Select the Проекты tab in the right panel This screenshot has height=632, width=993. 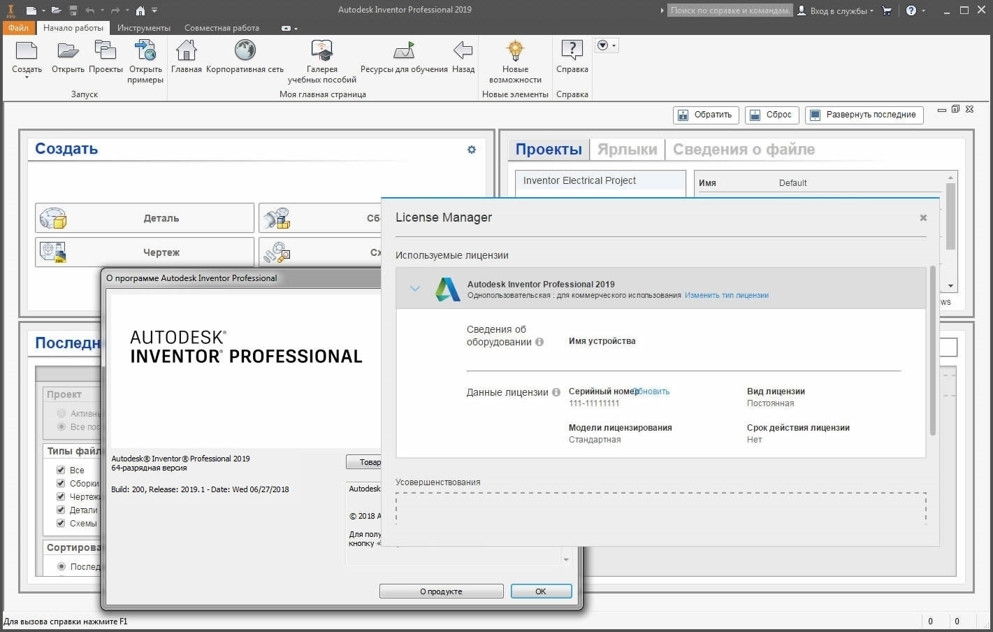(x=549, y=150)
